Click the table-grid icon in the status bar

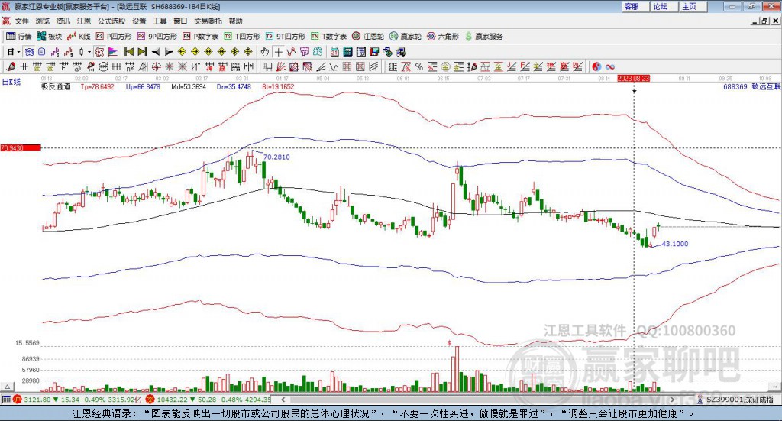(x=6, y=400)
